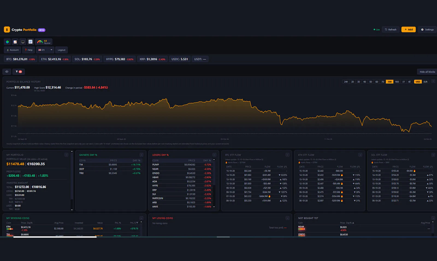
Task: Click the orange Crypto Portfolio logo icon
Action: [x=7, y=30]
